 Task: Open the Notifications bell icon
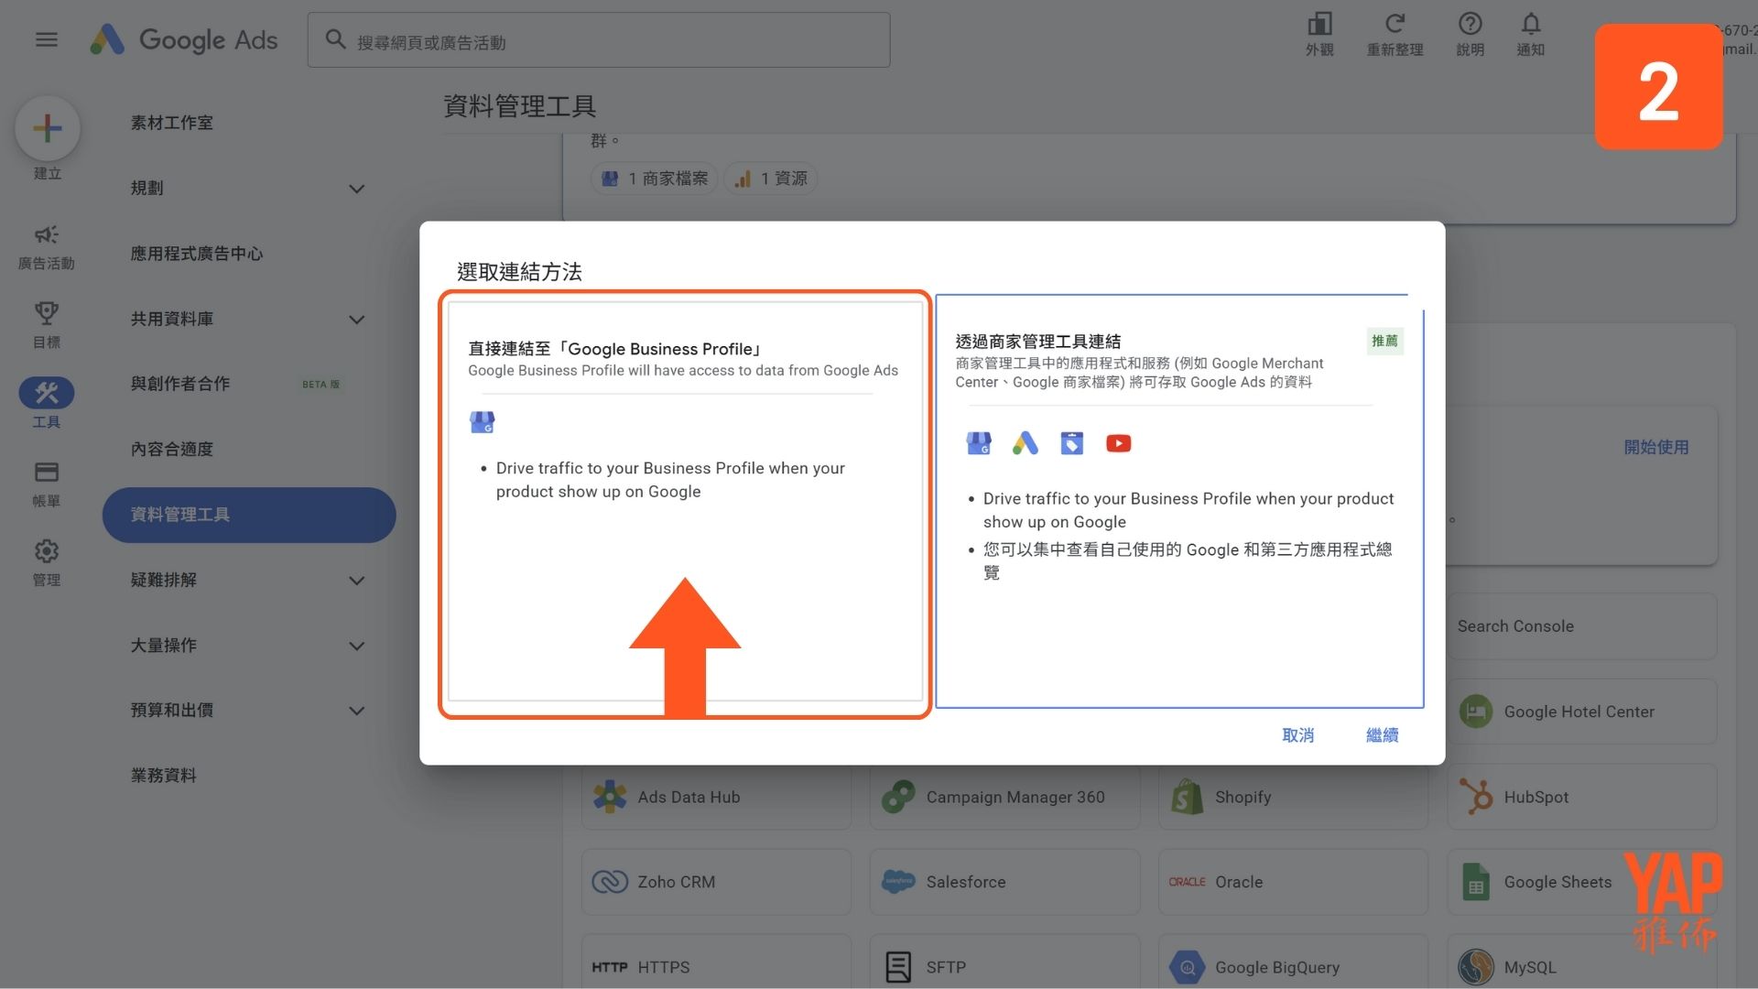pyautogui.click(x=1530, y=25)
